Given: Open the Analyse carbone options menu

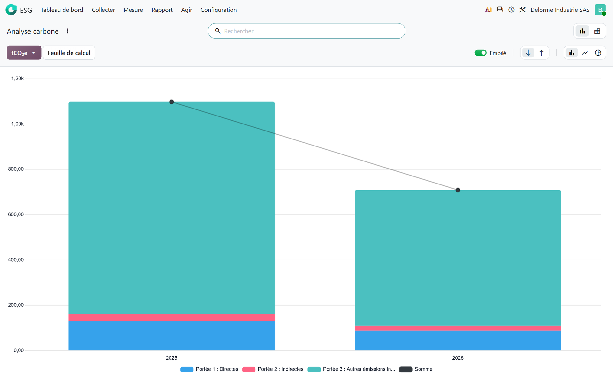Looking at the screenshot, I should (67, 31).
